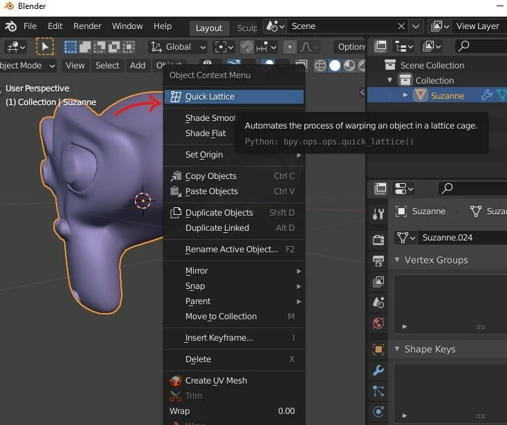Choose Quick Lattice from the context menu
The height and width of the screenshot is (425, 507).
210,97
